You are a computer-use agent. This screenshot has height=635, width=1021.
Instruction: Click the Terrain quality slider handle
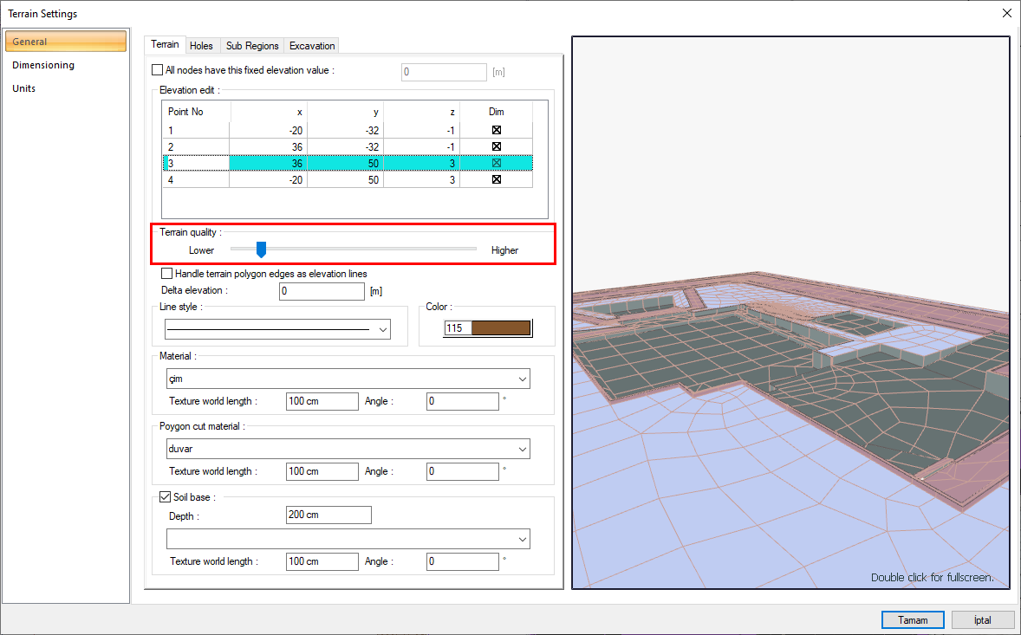click(261, 249)
